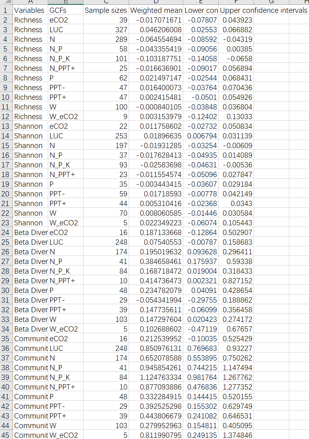309x439 pixels.
Task: Select the 'N_P_K' cell in row 6
Action: click(66, 59)
